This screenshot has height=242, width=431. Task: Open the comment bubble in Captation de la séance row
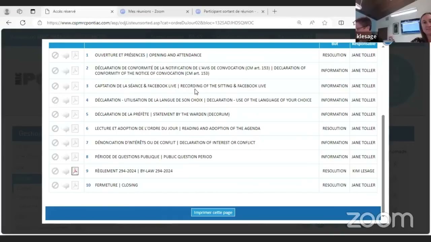(66, 87)
